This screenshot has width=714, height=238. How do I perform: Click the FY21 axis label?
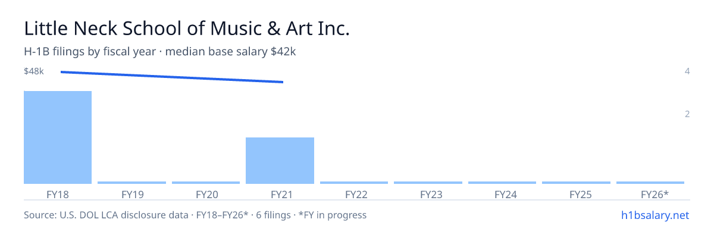tap(280, 194)
